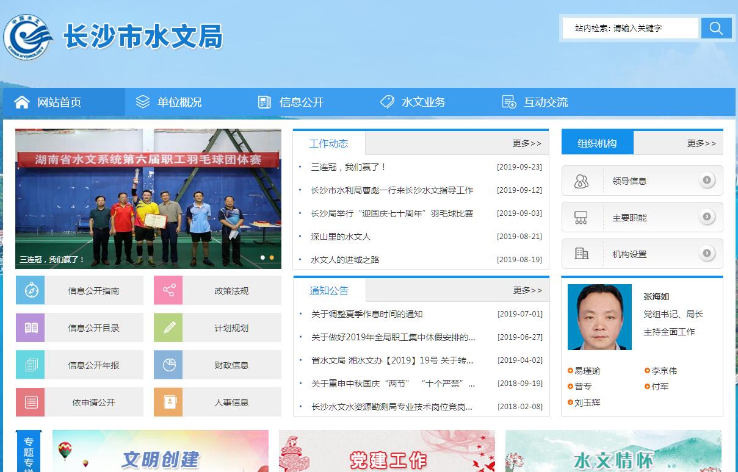Click 更多>> in the 通知公告 section
The height and width of the screenshot is (472, 738).
pyautogui.click(x=527, y=290)
